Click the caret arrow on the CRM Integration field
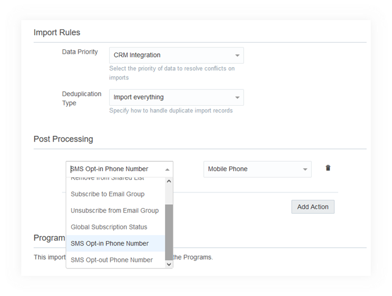The width and height of the screenshot is (392, 296). pyautogui.click(x=237, y=55)
